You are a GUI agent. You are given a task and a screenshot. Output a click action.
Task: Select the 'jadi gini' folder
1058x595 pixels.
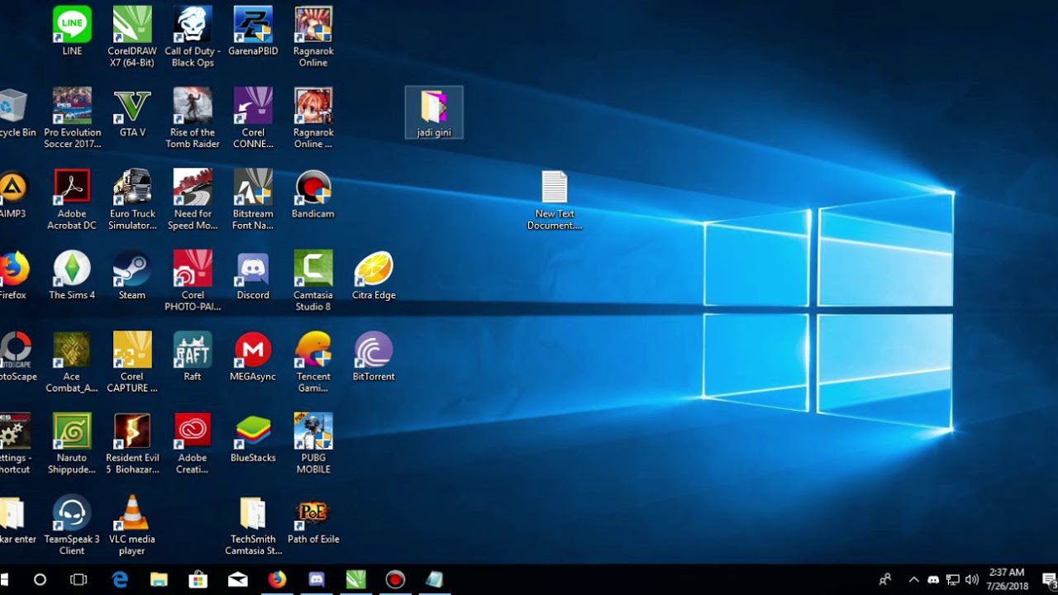[434, 112]
